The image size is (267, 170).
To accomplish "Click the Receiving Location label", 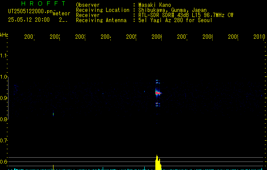I will 103,10.
